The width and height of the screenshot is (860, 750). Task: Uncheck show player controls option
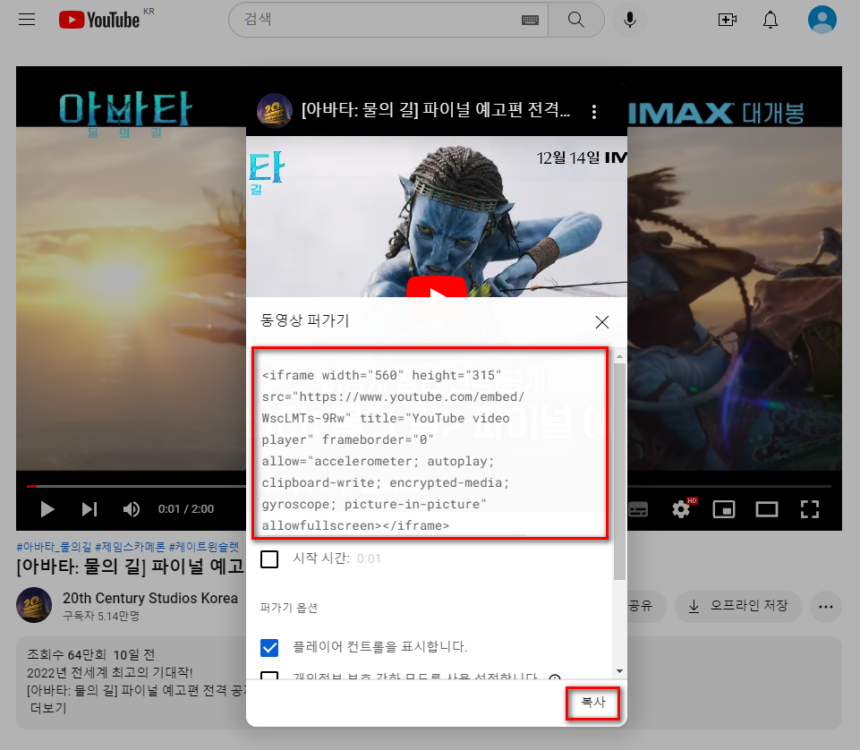(x=269, y=647)
